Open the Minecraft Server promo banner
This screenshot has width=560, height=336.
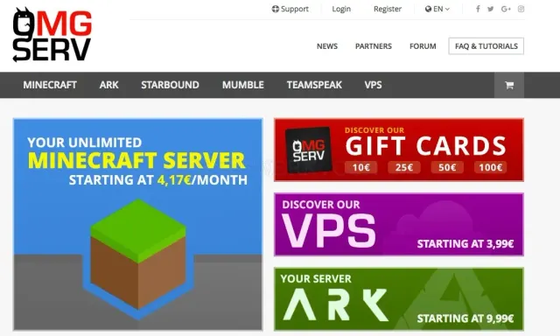pyautogui.click(x=138, y=224)
